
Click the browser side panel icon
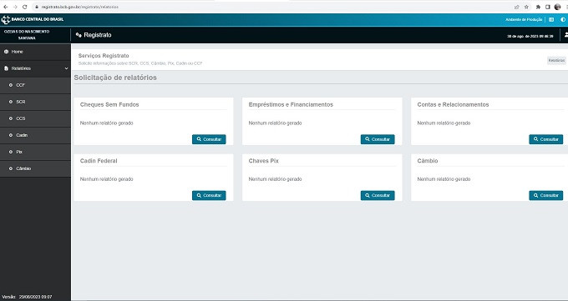[x=548, y=7]
